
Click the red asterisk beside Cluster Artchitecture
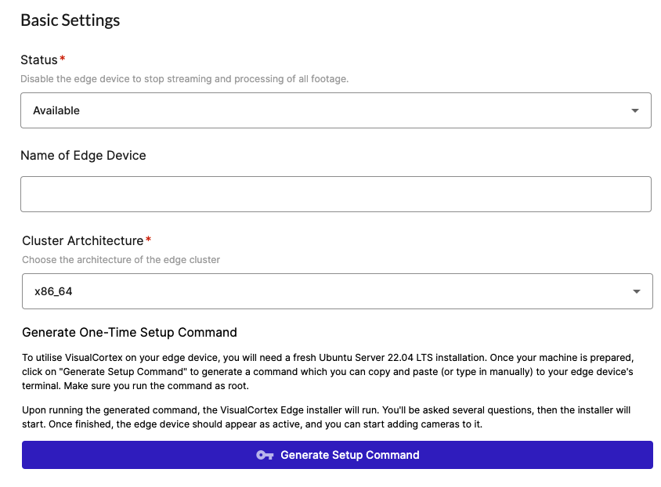[x=149, y=240]
